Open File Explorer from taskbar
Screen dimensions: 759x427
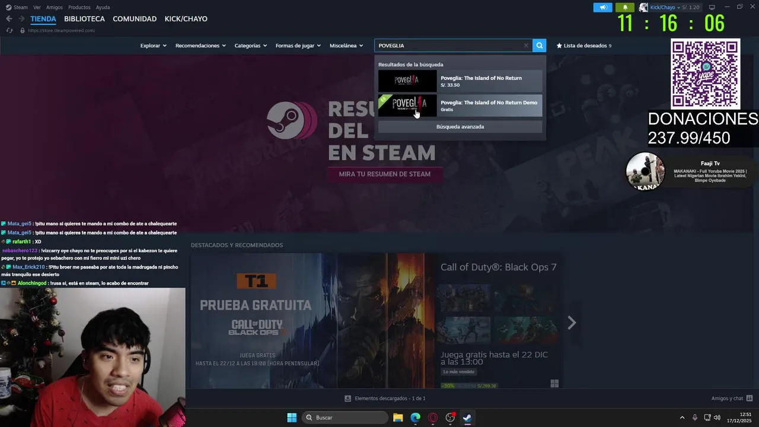point(398,418)
